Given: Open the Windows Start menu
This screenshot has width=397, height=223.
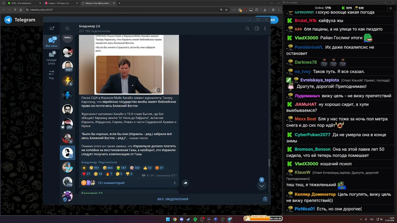Looking at the screenshot, I should 168,219.
